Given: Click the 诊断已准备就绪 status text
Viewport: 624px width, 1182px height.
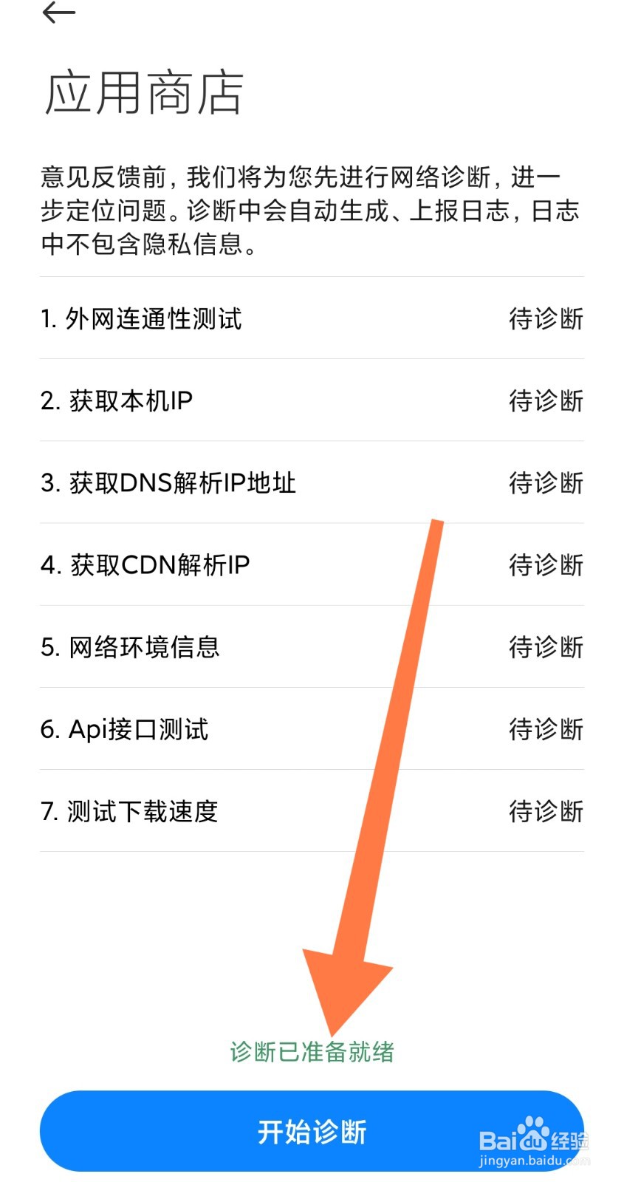Looking at the screenshot, I should pos(312,1051).
